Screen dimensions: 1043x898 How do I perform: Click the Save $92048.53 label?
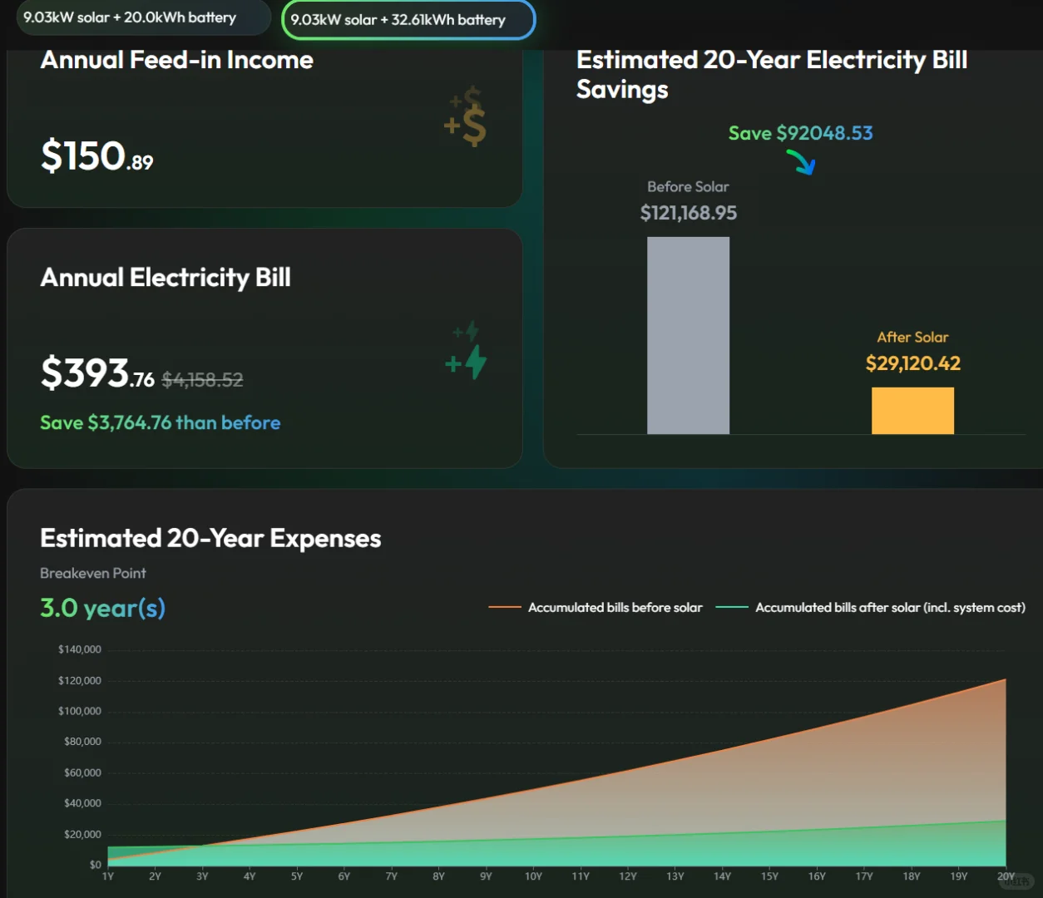[x=801, y=133]
